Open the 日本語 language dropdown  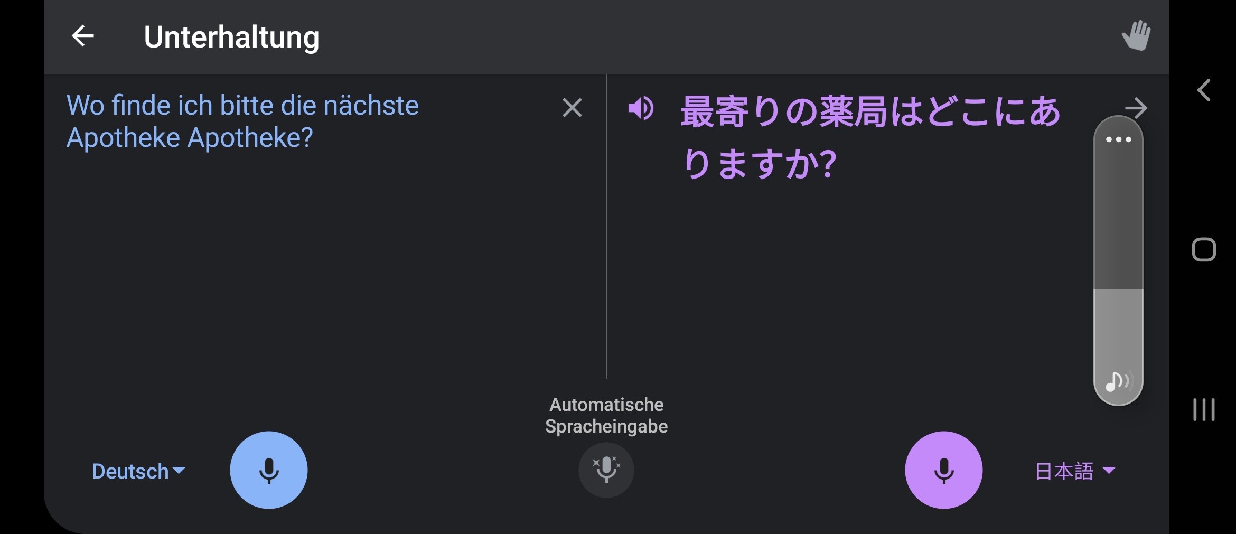[x=1074, y=471]
